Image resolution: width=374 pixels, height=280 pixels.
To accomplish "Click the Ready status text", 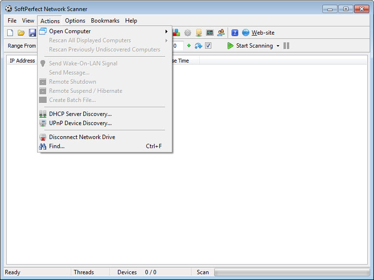I will tap(13, 272).
